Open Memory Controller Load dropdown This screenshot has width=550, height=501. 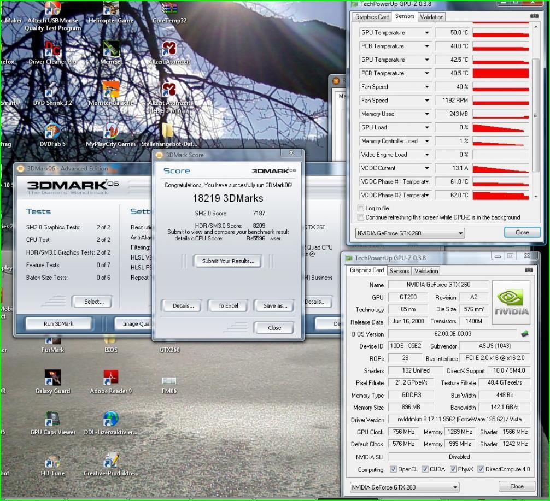426,141
